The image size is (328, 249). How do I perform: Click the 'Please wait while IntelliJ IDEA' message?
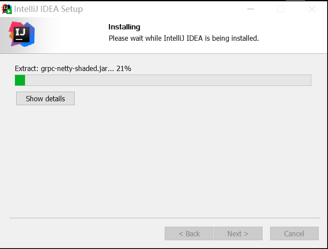pos(184,38)
